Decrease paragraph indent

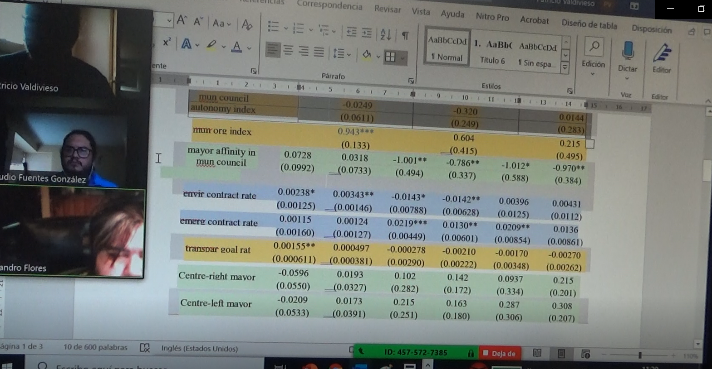tap(351, 32)
